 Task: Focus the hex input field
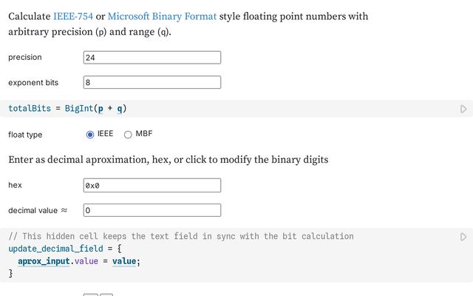pos(152,185)
